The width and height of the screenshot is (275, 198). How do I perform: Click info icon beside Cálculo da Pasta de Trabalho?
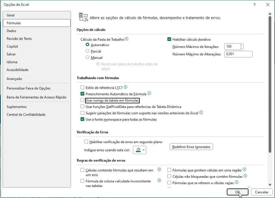(126, 39)
